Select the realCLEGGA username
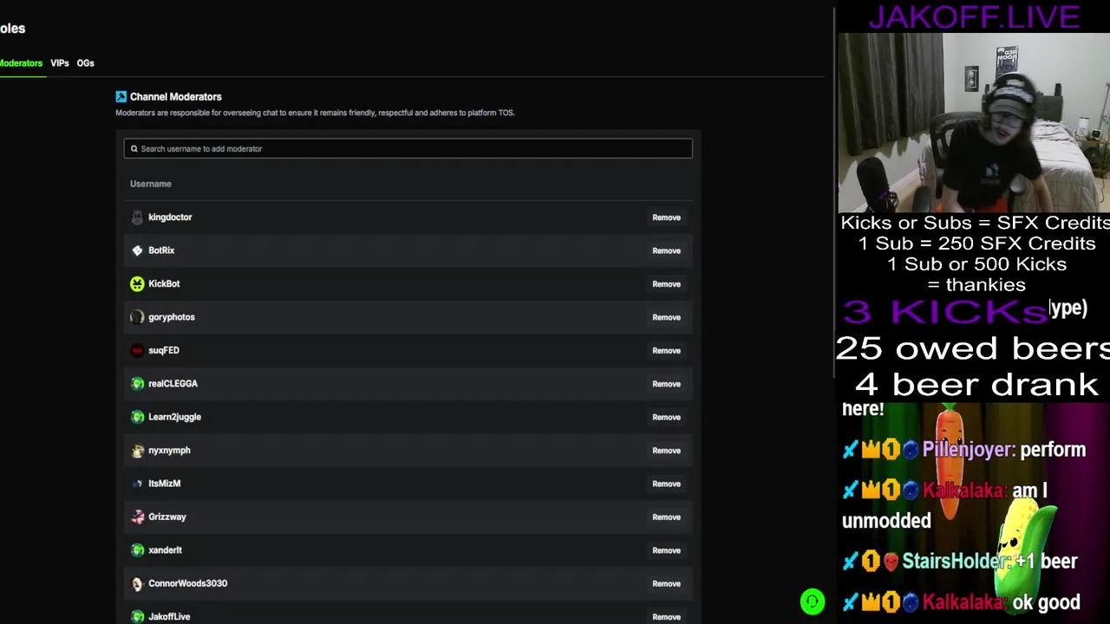The image size is (1110, 624). click(x=173, y=383)
